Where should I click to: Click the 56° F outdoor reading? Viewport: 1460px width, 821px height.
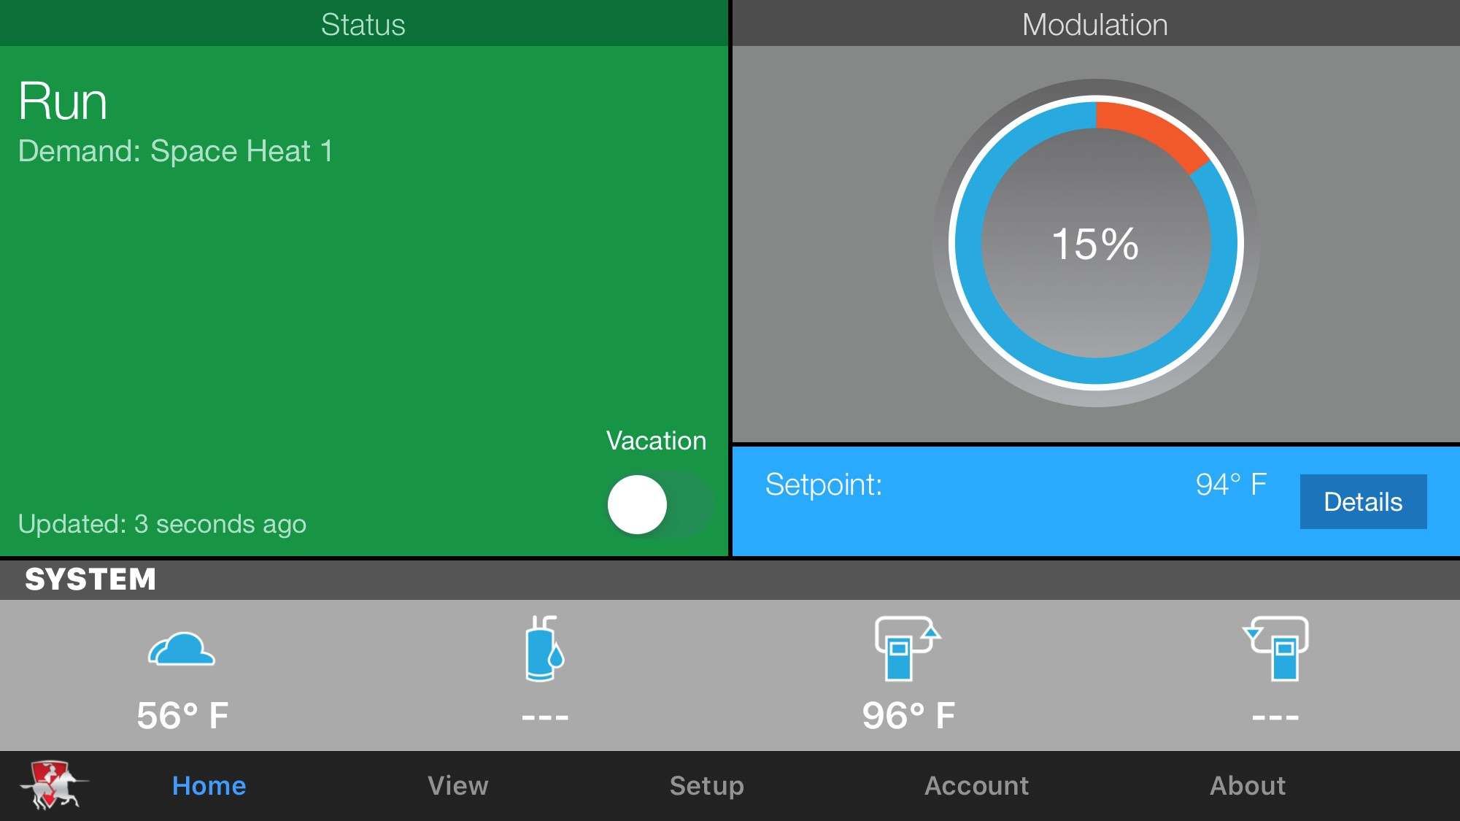coord(182,715)
